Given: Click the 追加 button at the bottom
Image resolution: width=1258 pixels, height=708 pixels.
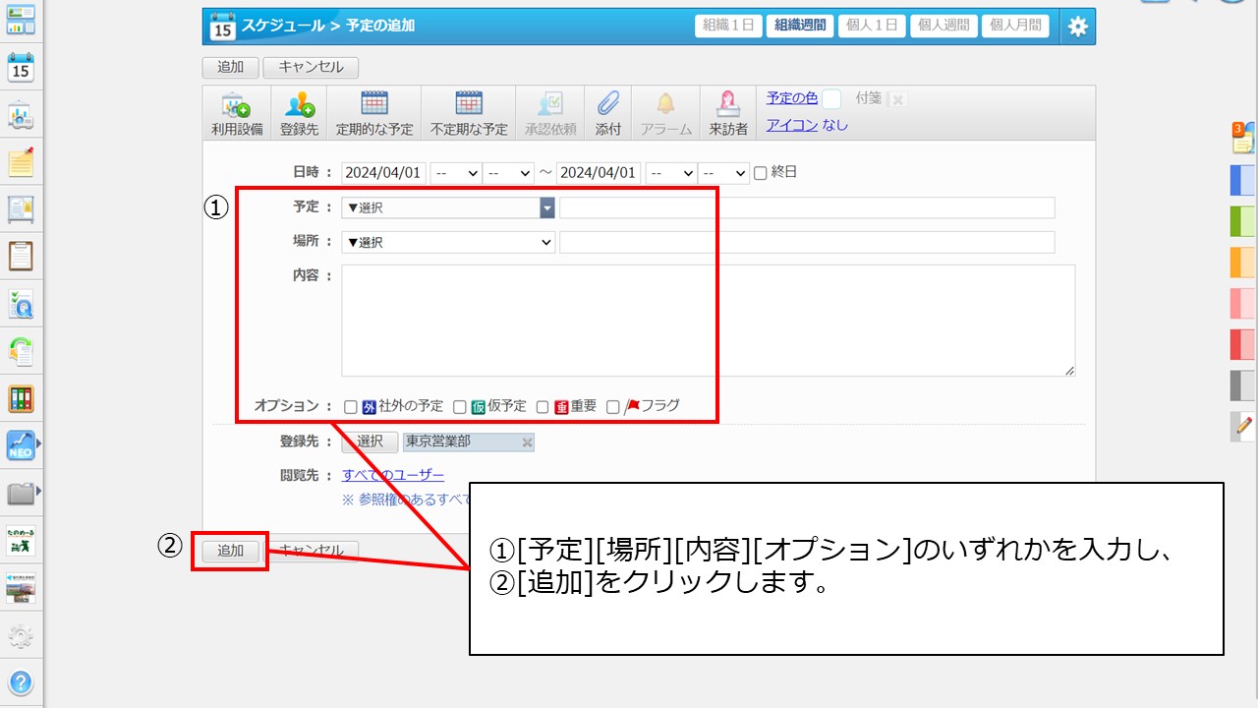Looking at the screenshot, I should pos(230,551).
